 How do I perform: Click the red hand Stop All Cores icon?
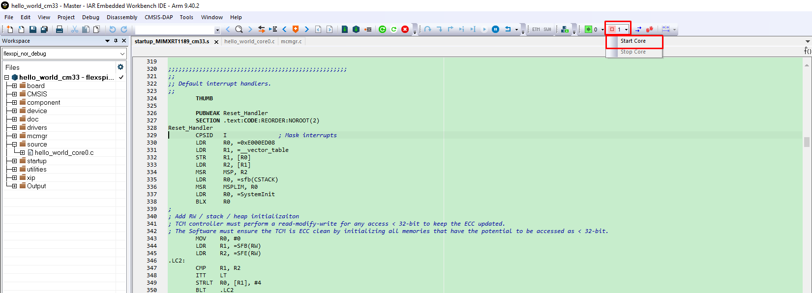[x=650, y=29]
